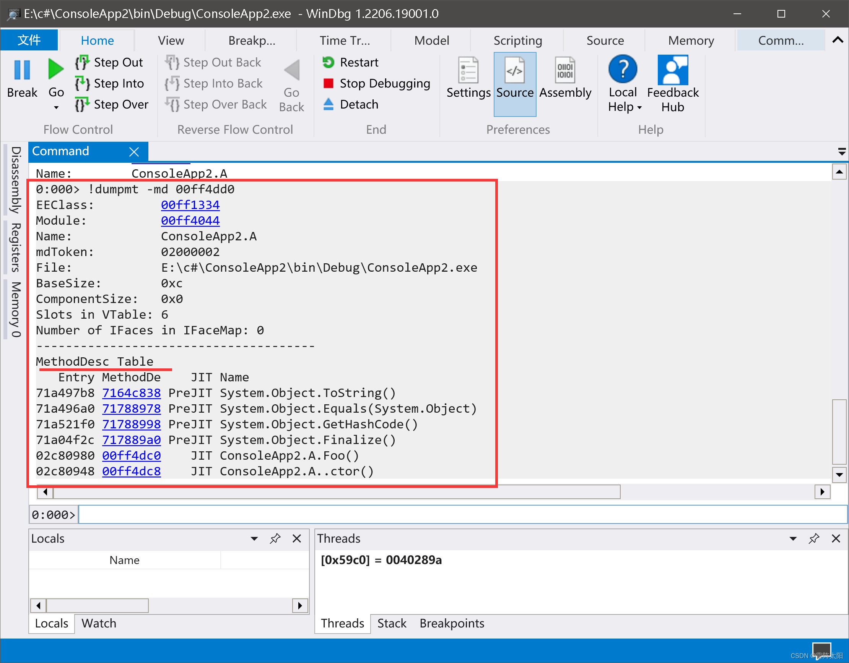Open the Feedback Hub icon
The image size is (849, 663).
click(x=673, y=70)
